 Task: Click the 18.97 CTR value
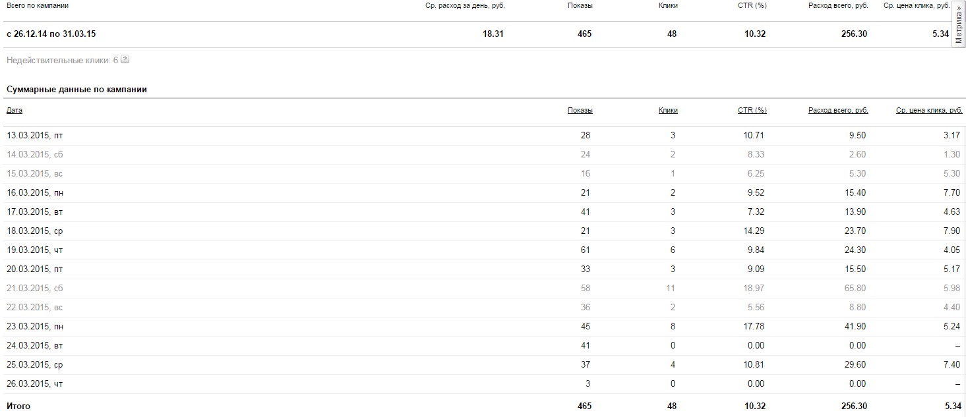pos(752,289)
